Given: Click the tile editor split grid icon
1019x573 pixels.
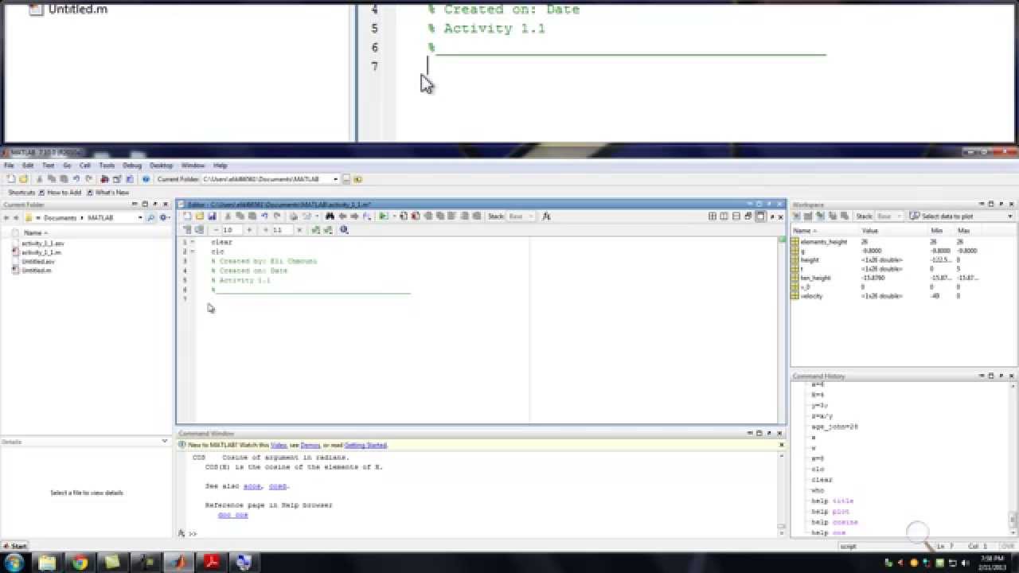Looking at the screenshot, I should pos(712,216).
